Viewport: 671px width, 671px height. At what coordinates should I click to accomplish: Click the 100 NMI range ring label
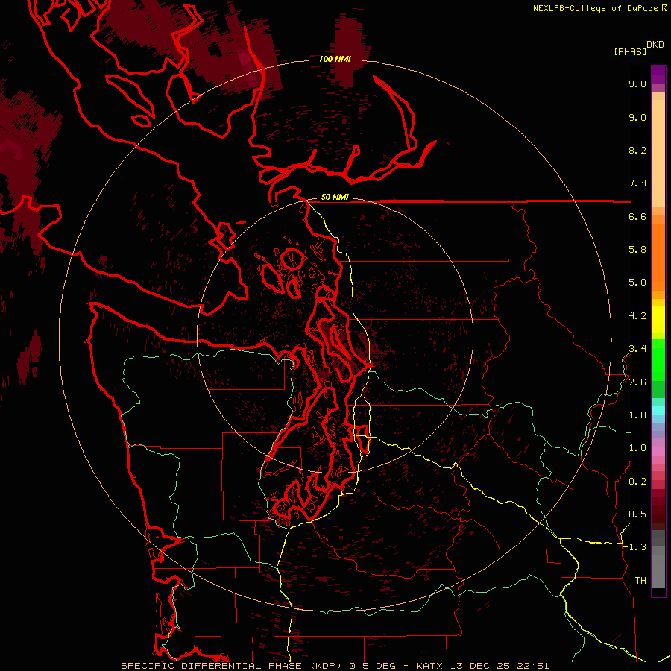(335, 59)
